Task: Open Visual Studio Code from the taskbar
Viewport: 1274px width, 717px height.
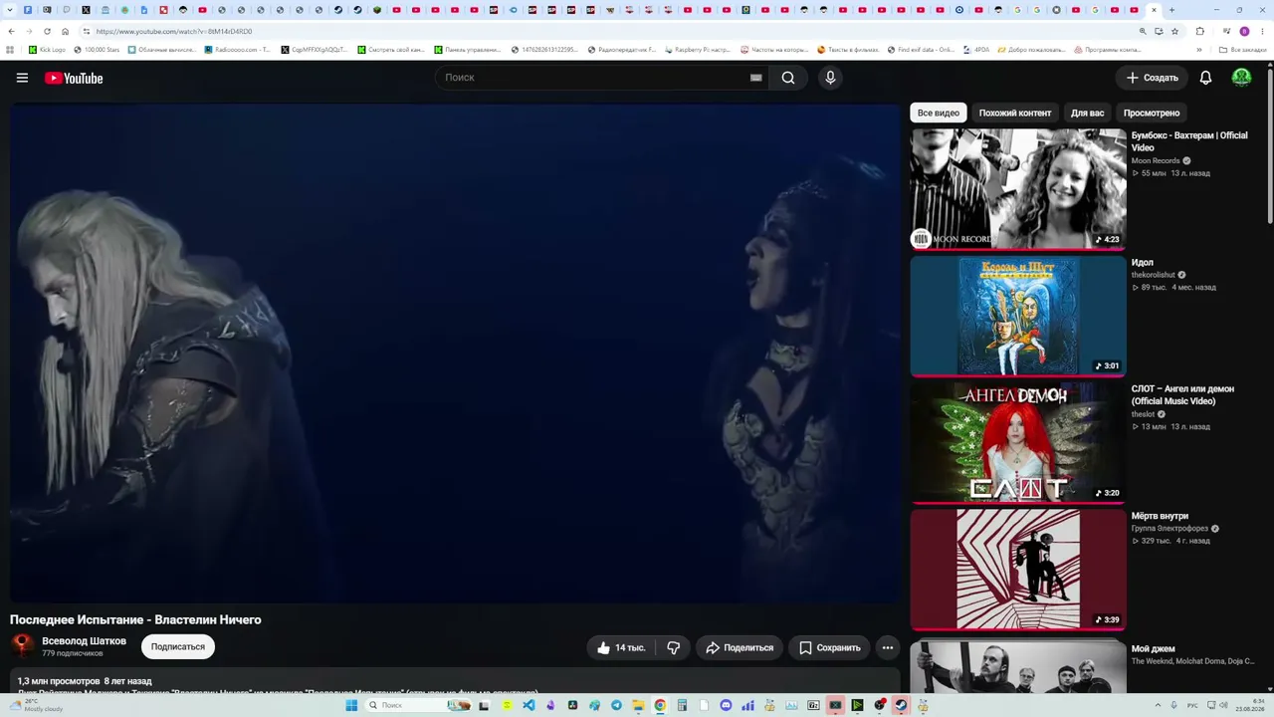Action: tap(529, 705)
